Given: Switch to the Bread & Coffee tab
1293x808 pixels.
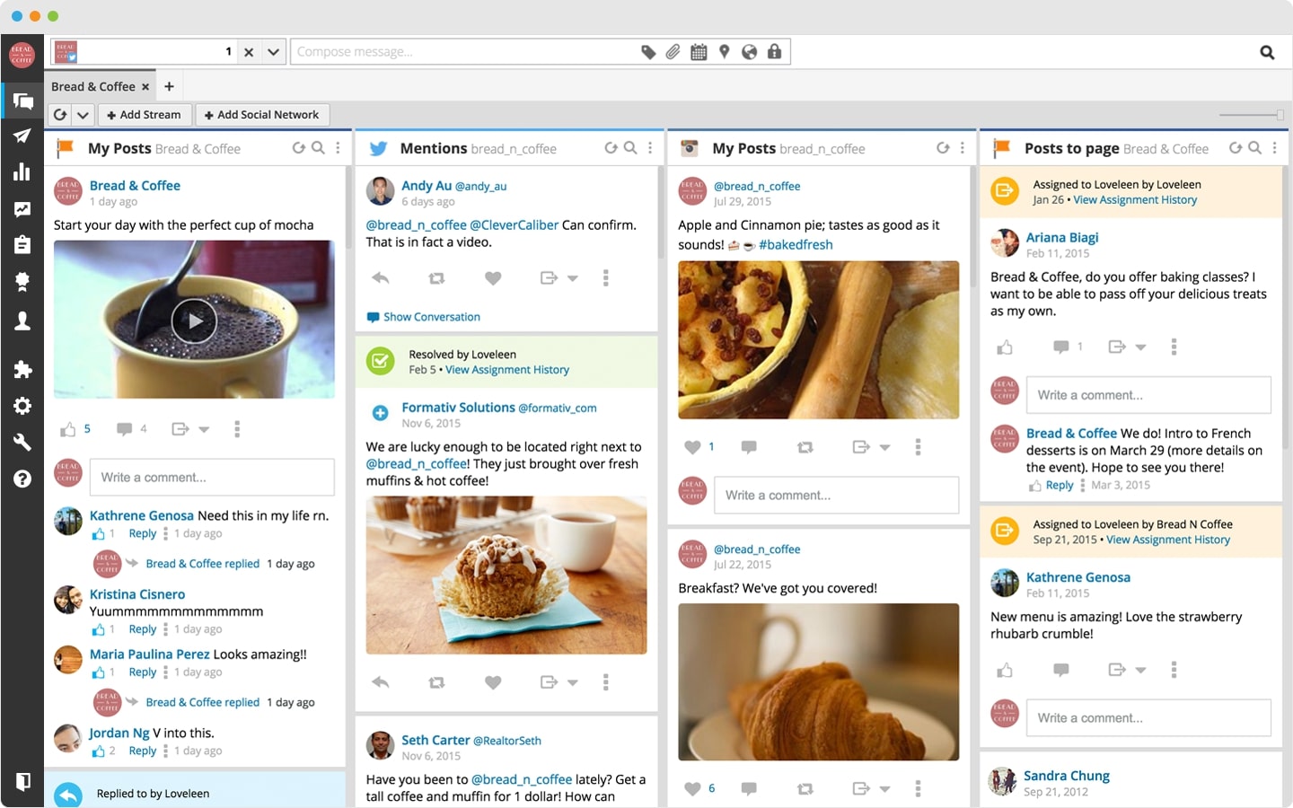Looking at the screenshot, I should [x=93, y=85].
